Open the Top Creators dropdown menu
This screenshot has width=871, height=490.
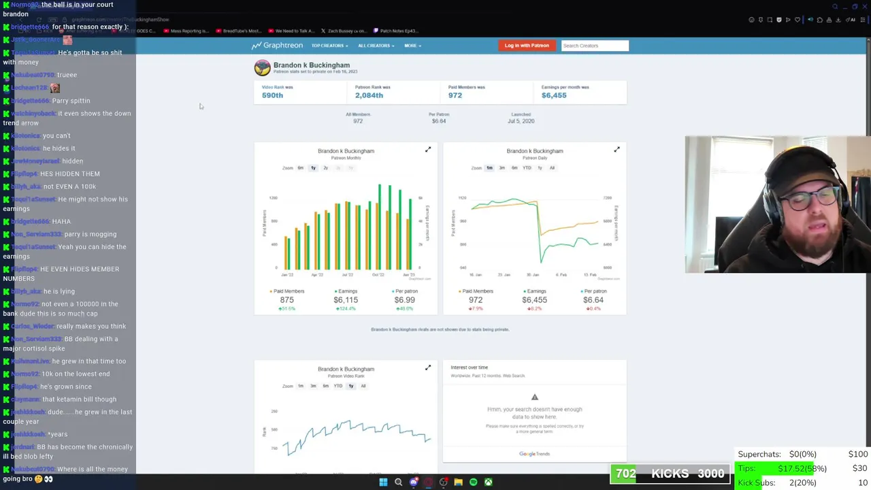[329, 46]
